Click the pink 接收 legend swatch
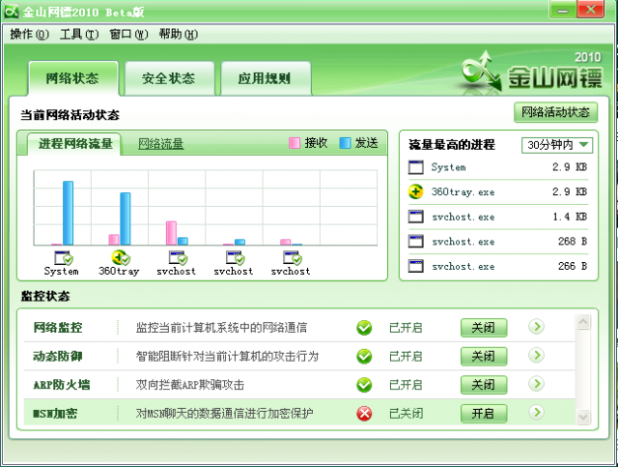The height and width of the screenshot is (467, 618). tap(295, 143)
